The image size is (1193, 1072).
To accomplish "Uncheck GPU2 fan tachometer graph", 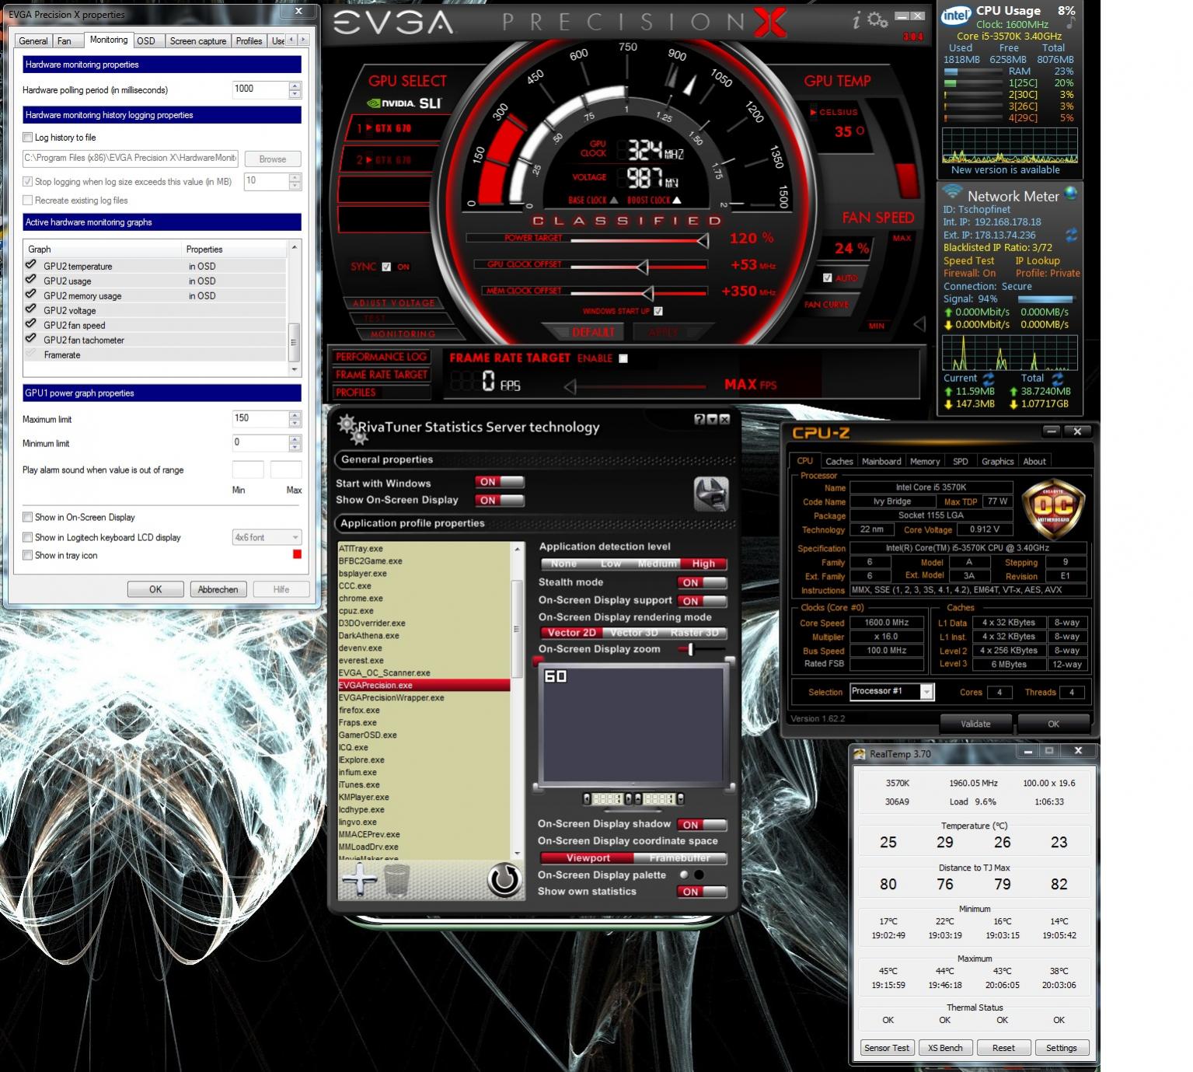I will pyautogui.click(x=31, y=339).
